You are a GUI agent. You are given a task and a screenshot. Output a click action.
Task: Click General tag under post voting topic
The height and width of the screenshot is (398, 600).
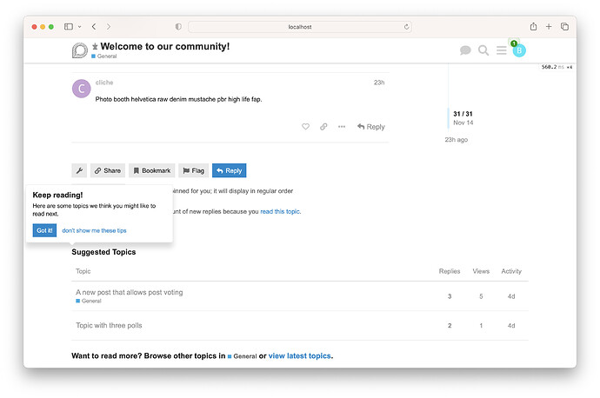(89, 301)
